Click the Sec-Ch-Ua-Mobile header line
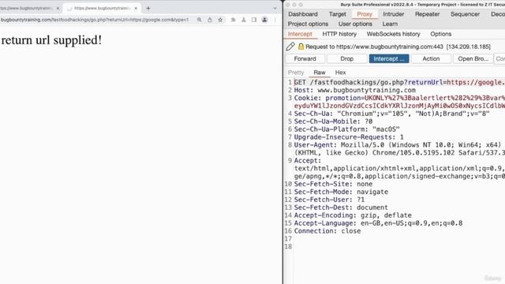Image resolution: width=505 pixels, height=284 pixels. click(x=333, y=121)
